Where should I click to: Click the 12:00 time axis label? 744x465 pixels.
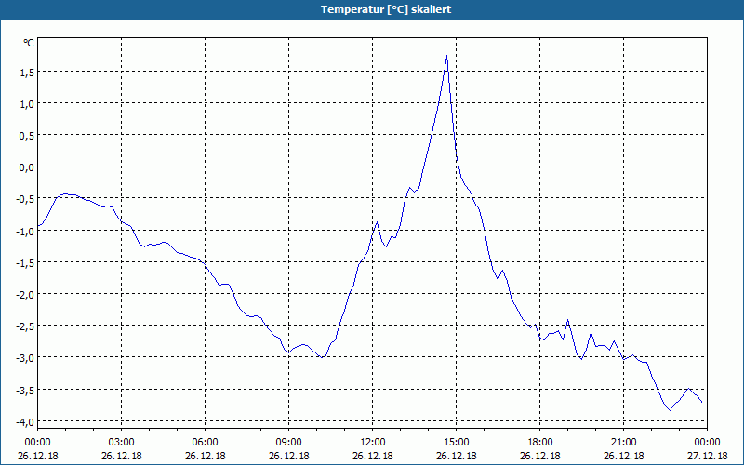pos(373,443)
